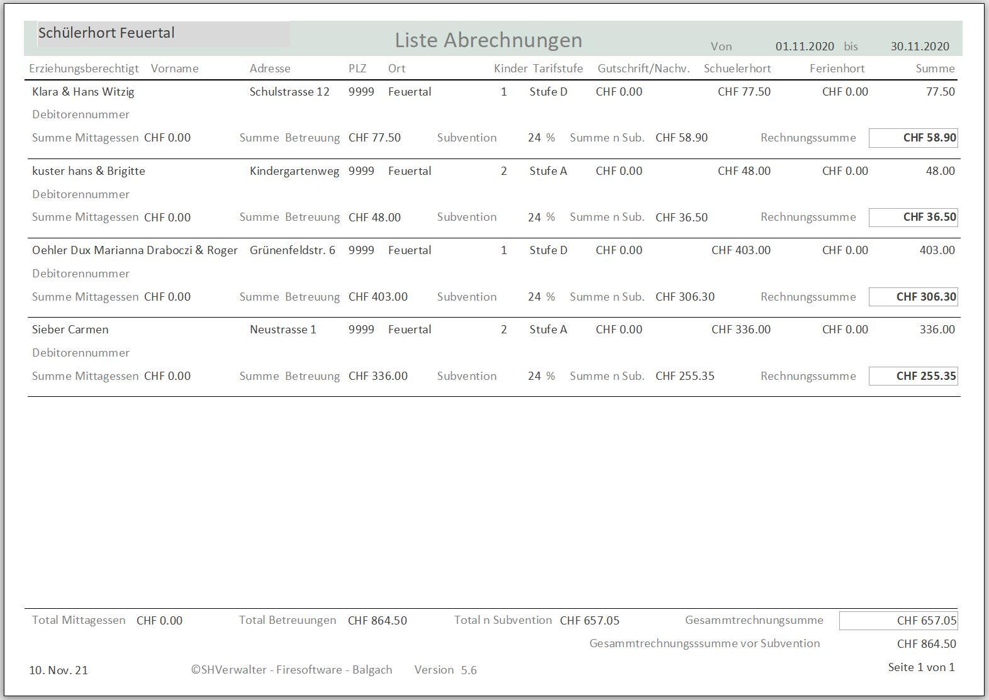Click the Grünenfeldstr. 6 address

pyautogui.click(x=293, y=250)
